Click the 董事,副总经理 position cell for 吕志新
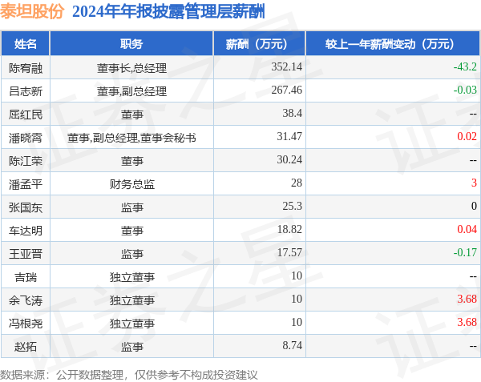Viewport: 481px width, 382px height. 131,91
